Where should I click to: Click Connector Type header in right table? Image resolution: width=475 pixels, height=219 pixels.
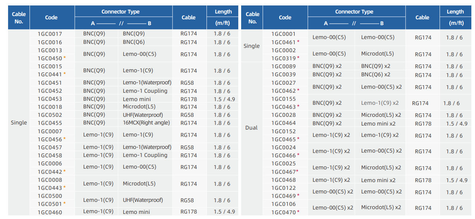(x=354, y=12)
